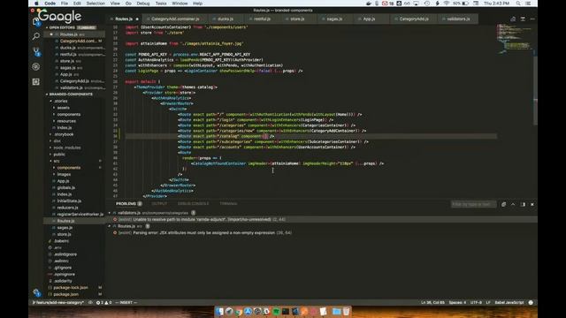
Task: Click the editor minimap code preview
Action: click(x=515, y=38)
